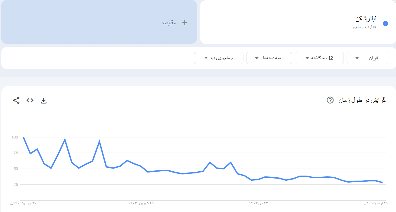This screenshot has width=396, height=212.
Task: Select the download icon in the chart toolbar
Action: click(44, 100)
